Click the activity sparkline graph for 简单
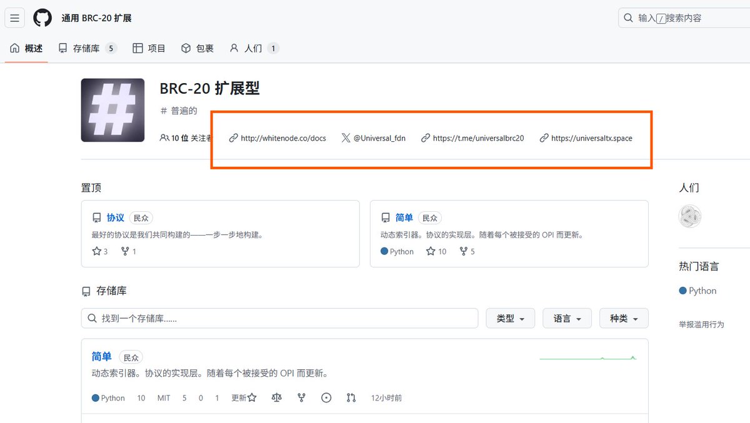The image size is (750, 423). [588, 358]
